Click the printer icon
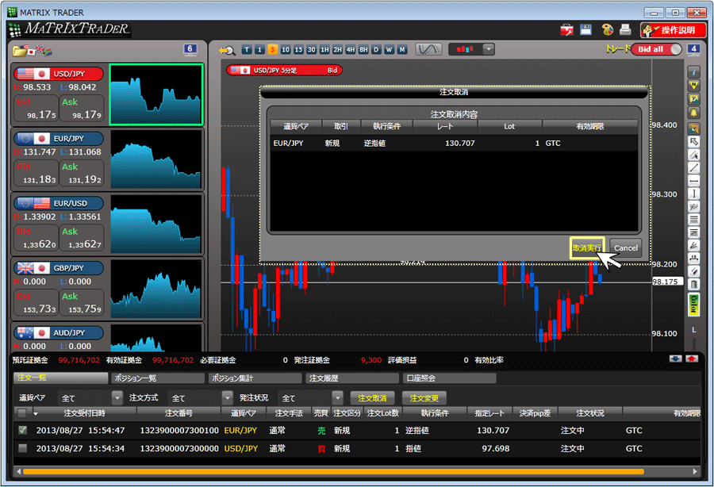This screenshot has height=487, width=714. coord(625,29)
